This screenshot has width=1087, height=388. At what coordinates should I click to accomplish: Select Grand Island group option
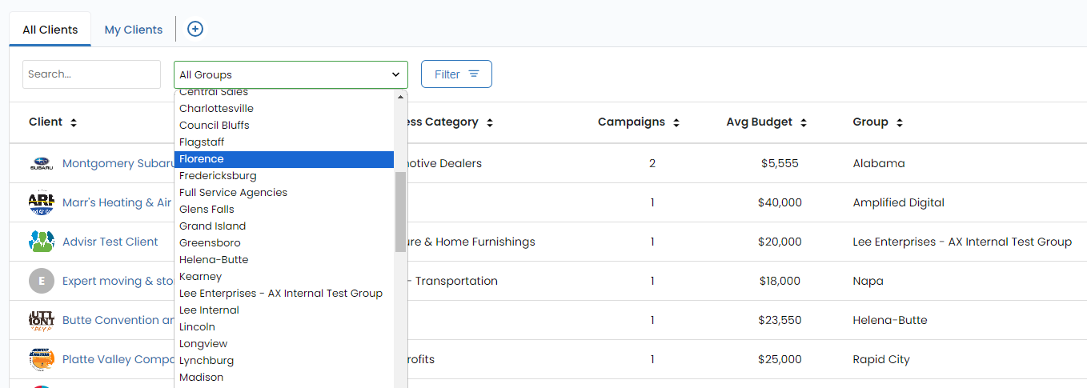[x=212, y=226]
